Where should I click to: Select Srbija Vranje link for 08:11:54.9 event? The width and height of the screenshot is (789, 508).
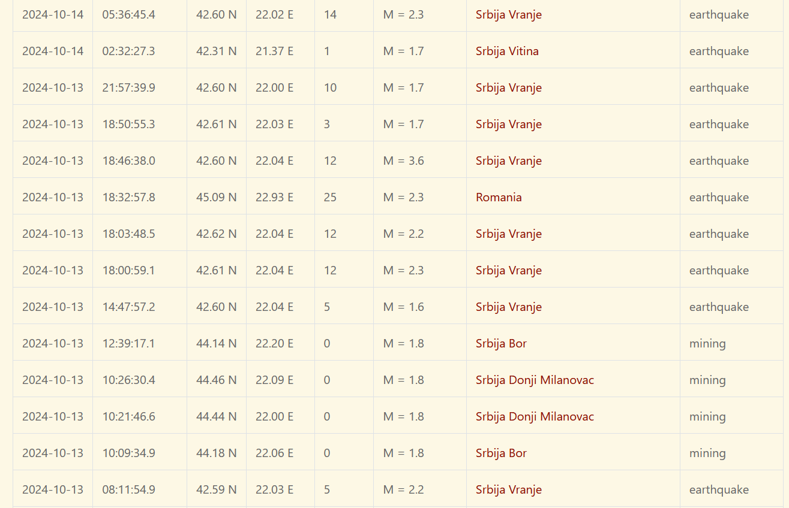tap(508, 489)
